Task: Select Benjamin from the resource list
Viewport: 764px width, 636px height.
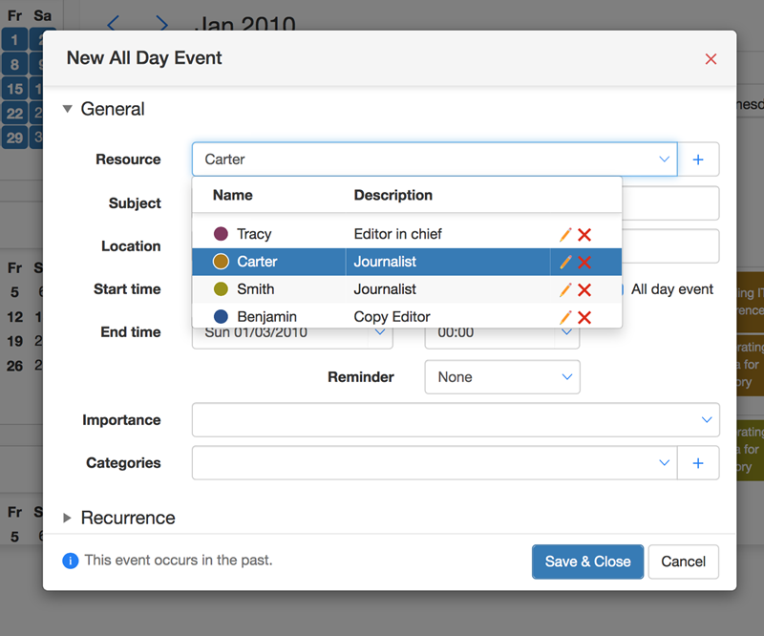Action: coord(266,317)
